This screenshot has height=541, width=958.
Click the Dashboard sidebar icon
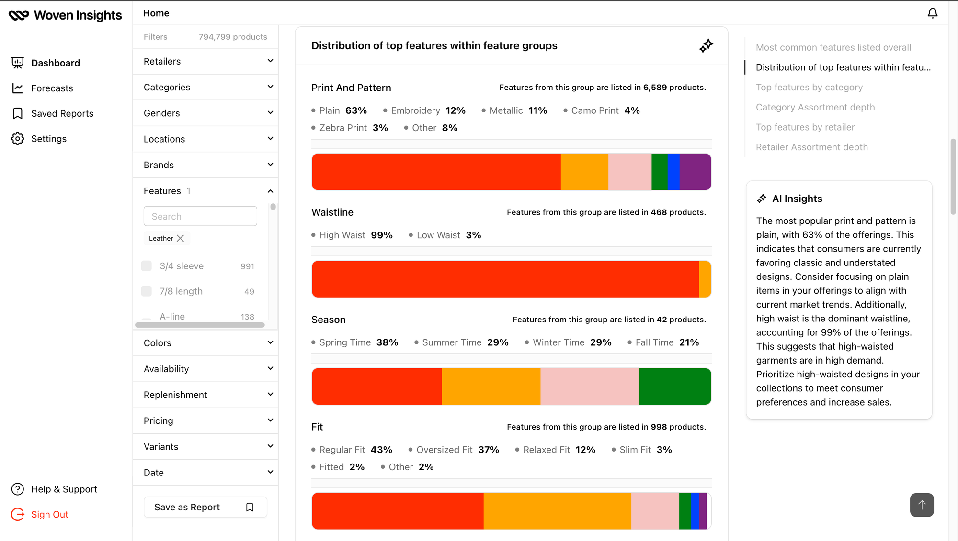17,63
